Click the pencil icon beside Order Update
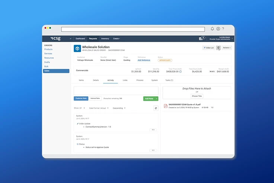This screenshot has width=274, height=183. [x=77, y=123]
